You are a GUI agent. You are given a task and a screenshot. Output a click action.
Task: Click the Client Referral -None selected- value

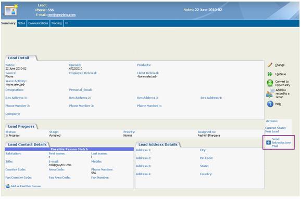click(x=147, y=76)
